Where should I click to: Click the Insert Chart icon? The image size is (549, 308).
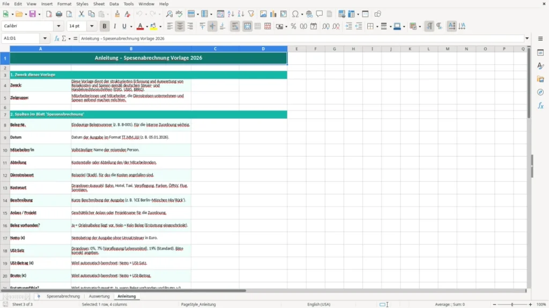pos(273,14)
